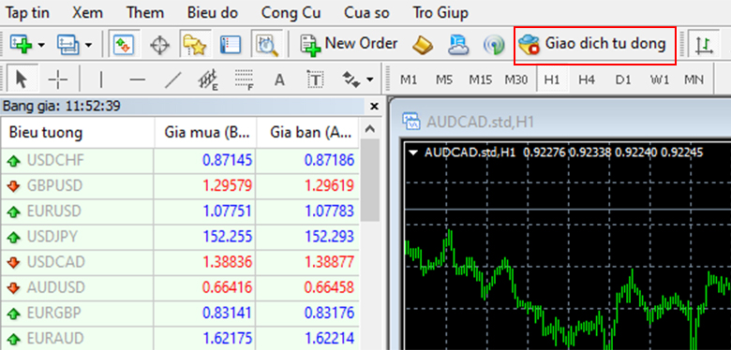Open the MetaEditor yellow book icon
The height and width of the screenshot is (350, 731).
point(423,45)
